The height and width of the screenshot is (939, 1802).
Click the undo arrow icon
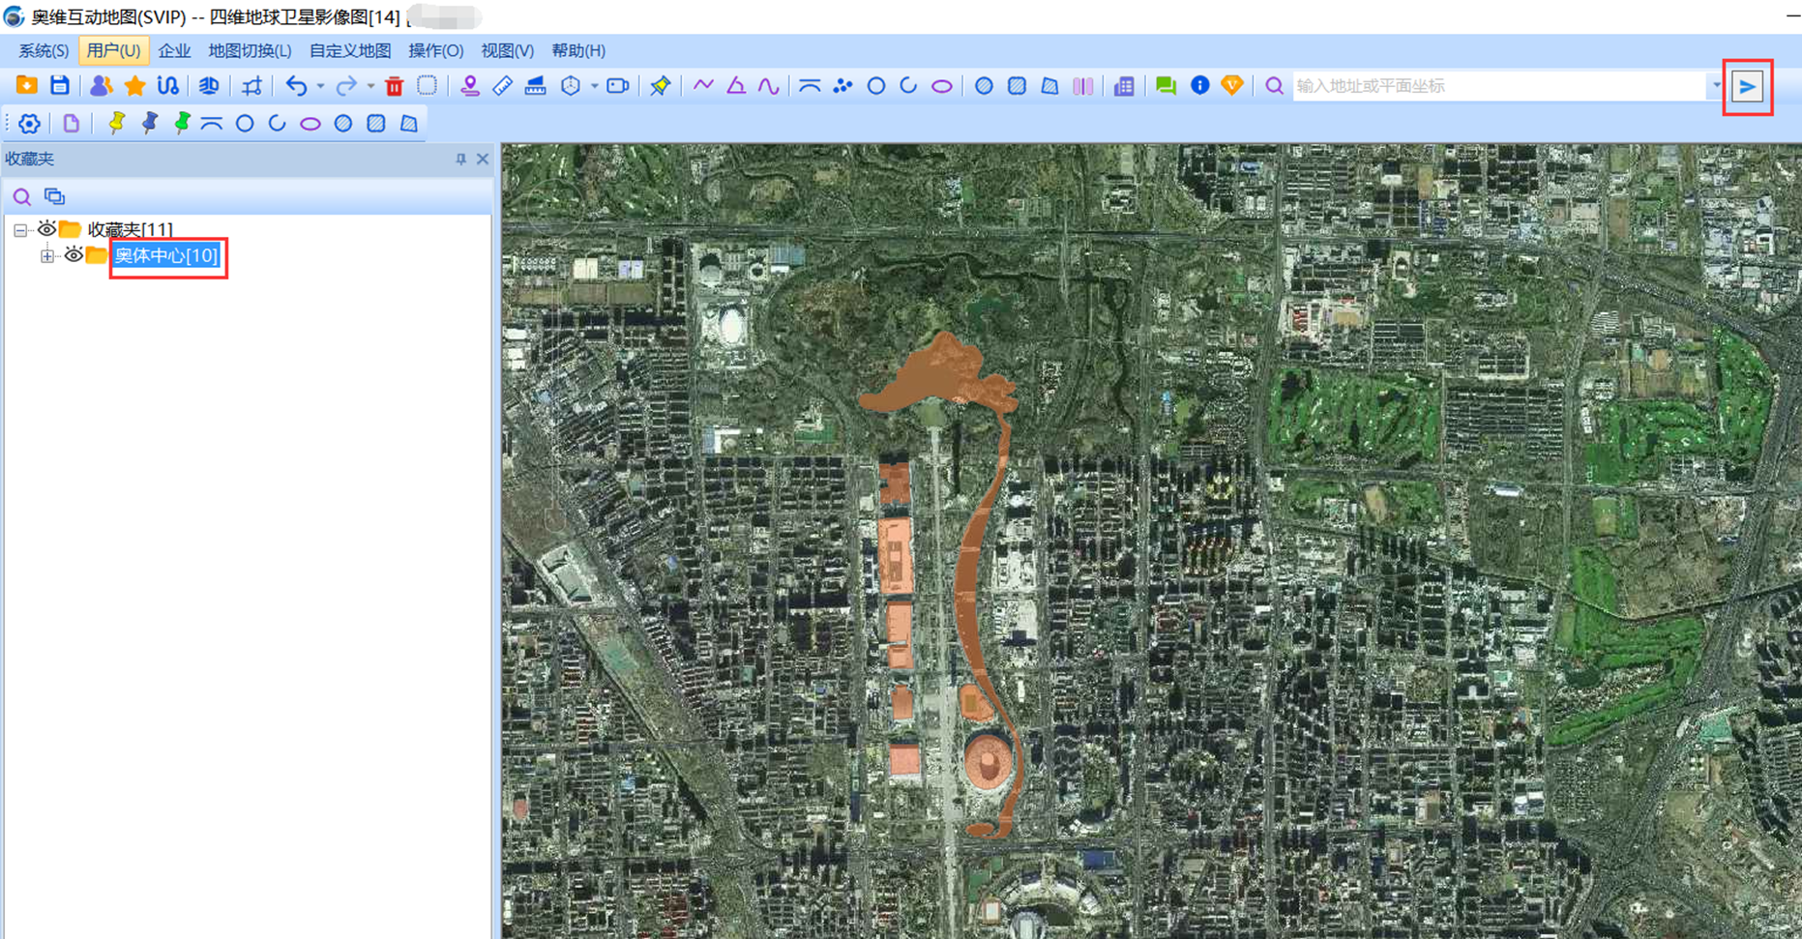click(296, 86)
